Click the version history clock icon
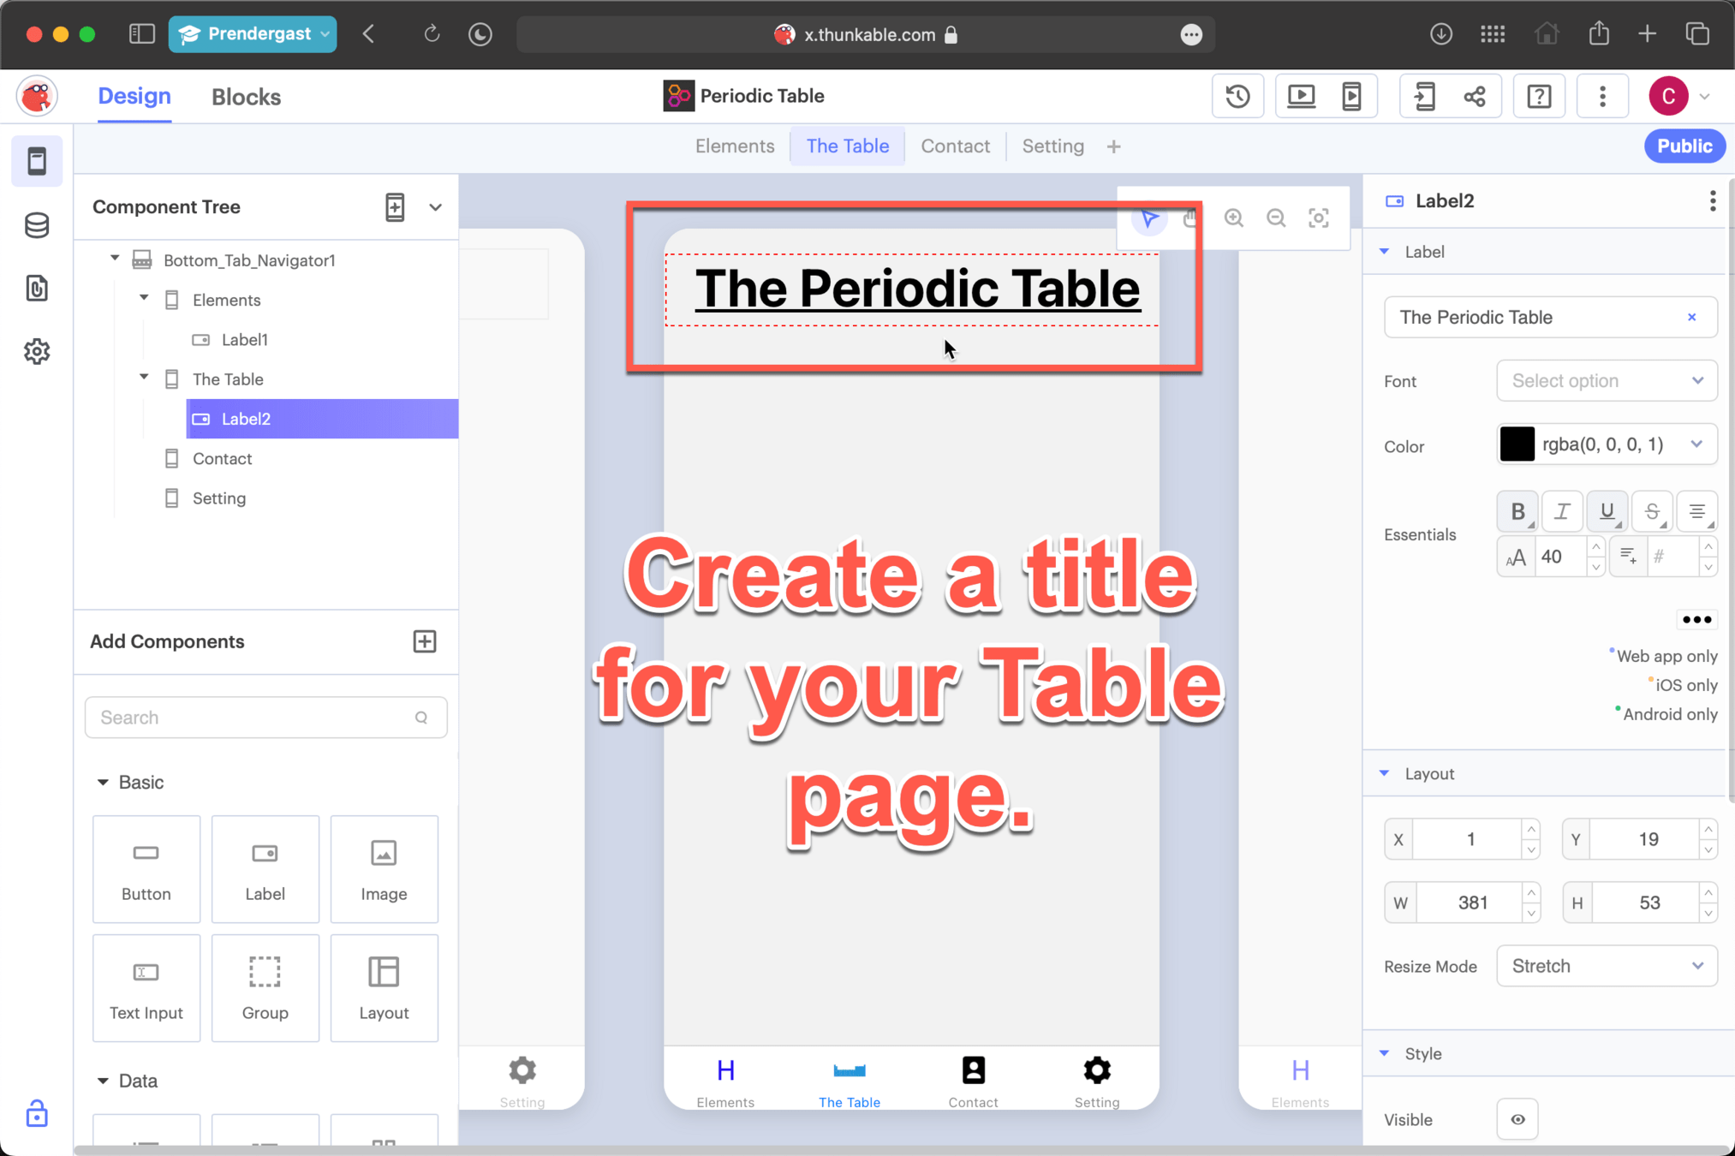Viewport: 1735px width, 1156px height. coord(1237,96)
